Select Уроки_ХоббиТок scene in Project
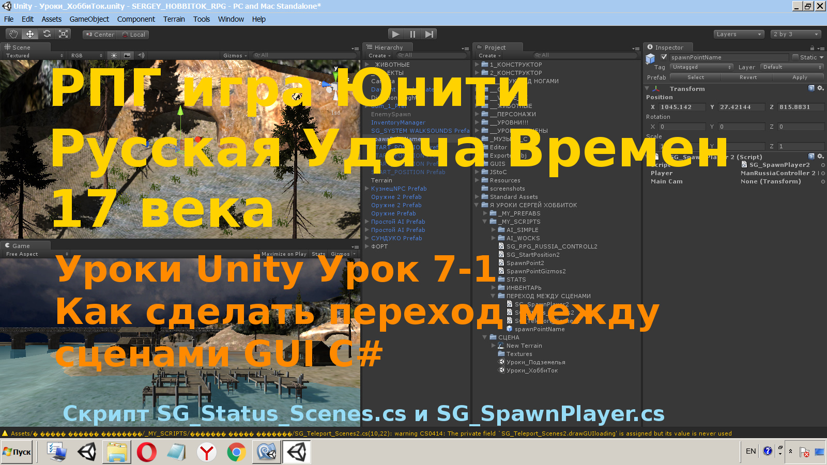 point(532,370)
